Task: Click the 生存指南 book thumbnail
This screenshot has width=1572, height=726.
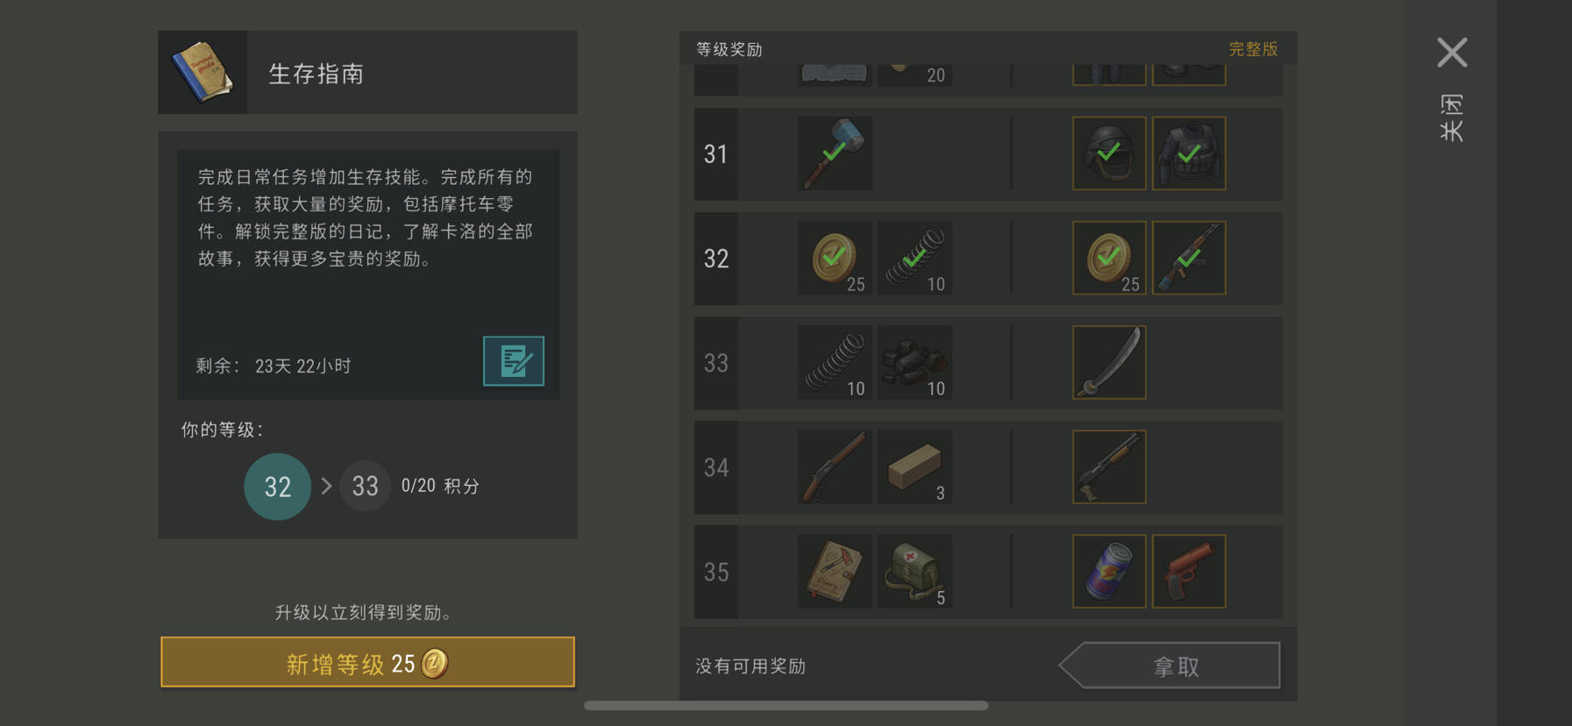Action: pyautogui.click(x=203, y=72)
